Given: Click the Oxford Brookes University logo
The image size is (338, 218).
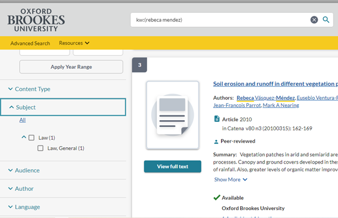Looking at the screenshot, I should click(x=36, y=20).
